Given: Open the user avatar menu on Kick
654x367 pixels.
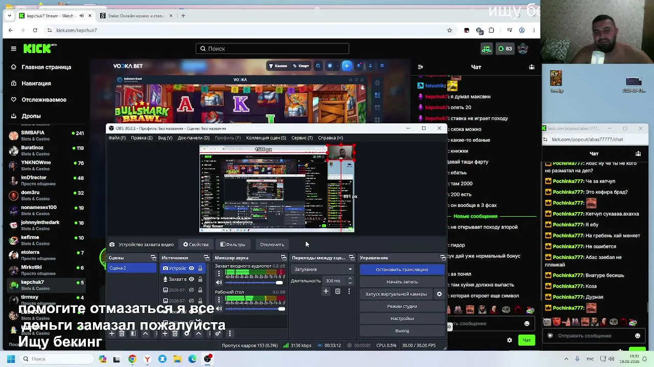Looking at the screenshot, I should click(522, 48).
